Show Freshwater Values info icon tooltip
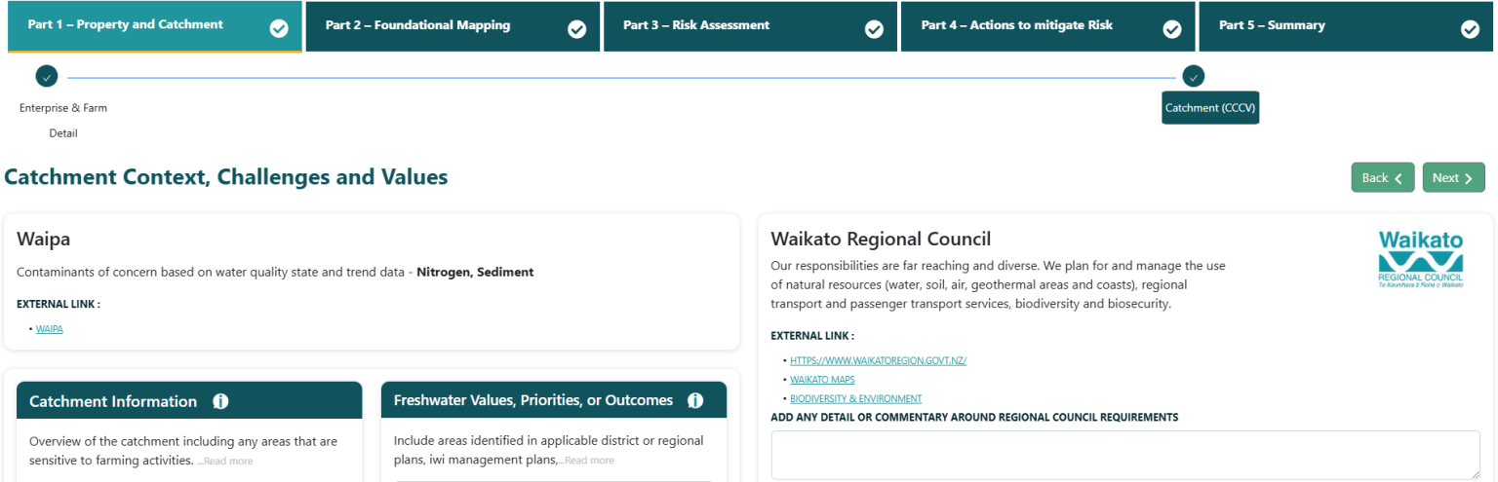The height and width of the screenshot is (482, 1498). (x=695, y=400)
